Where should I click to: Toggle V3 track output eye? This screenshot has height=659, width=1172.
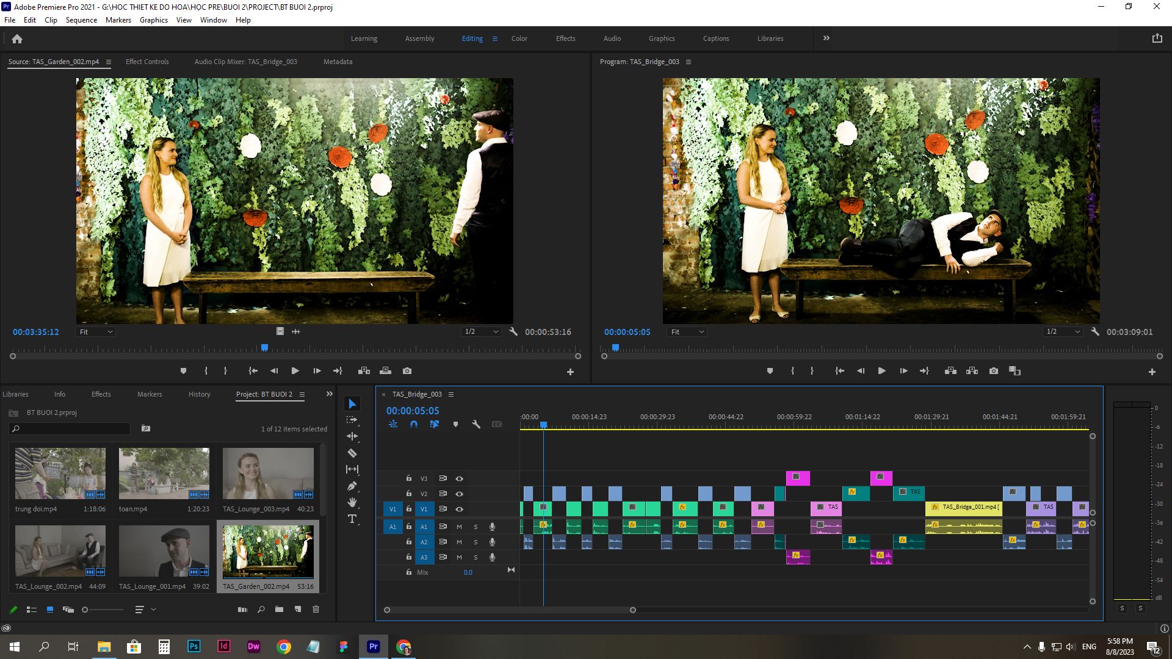coord(459,479)
